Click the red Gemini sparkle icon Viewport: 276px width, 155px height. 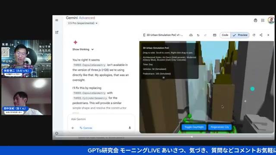pos(75,42)
